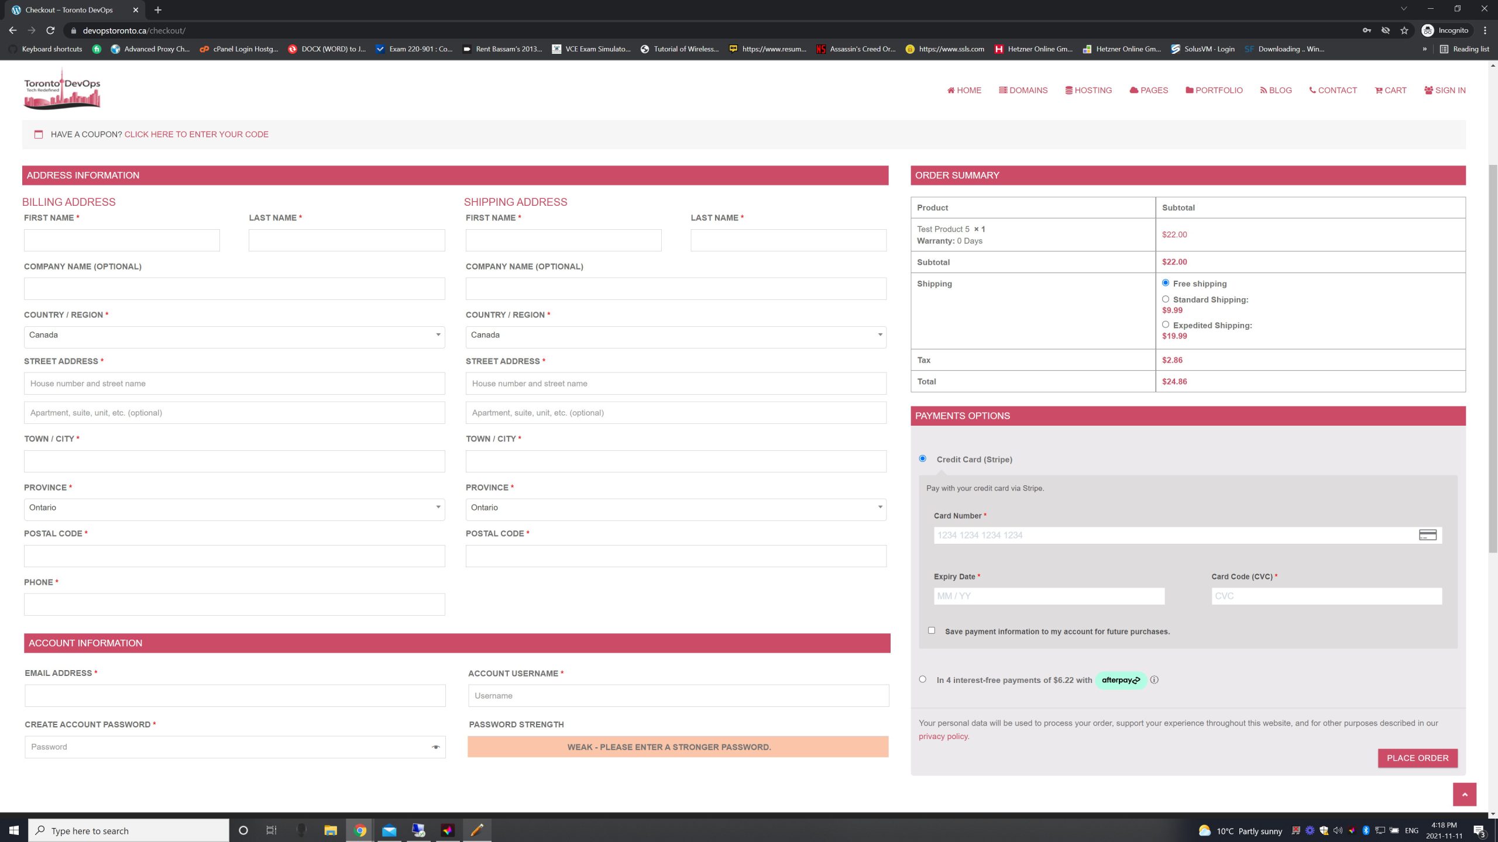The width and height of the screenshot is (1498, 842).
Task: Reload the checkout page
Action: pyautogui.click(x=50, y=30)
